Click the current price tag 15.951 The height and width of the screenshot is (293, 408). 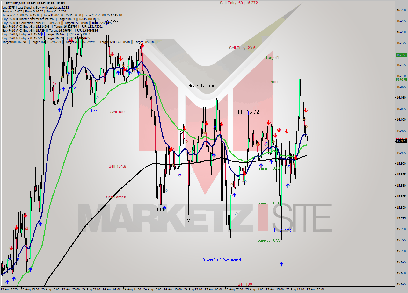(401, 141)
